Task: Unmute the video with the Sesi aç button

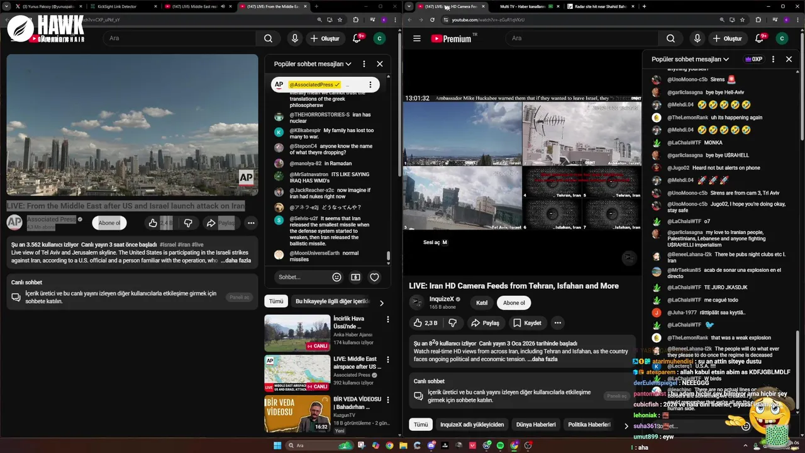Action: pos(436,242)
